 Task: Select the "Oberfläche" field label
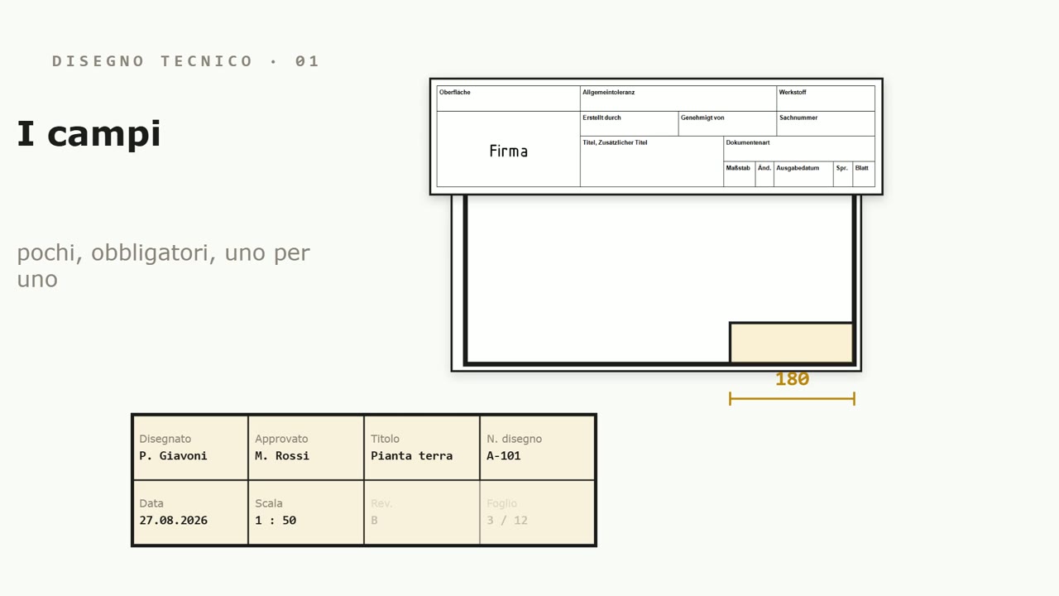click(x=455, y=92)
